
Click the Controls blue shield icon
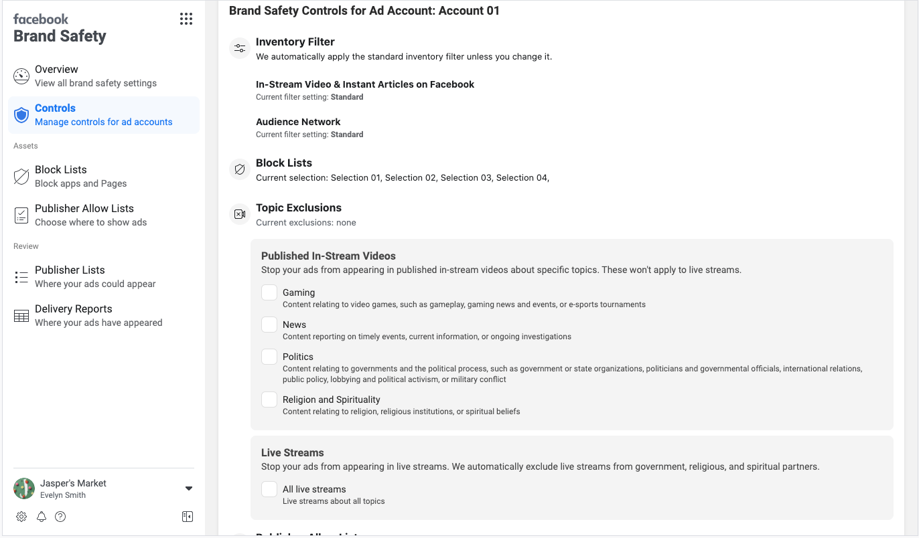[x=21, y=114]
